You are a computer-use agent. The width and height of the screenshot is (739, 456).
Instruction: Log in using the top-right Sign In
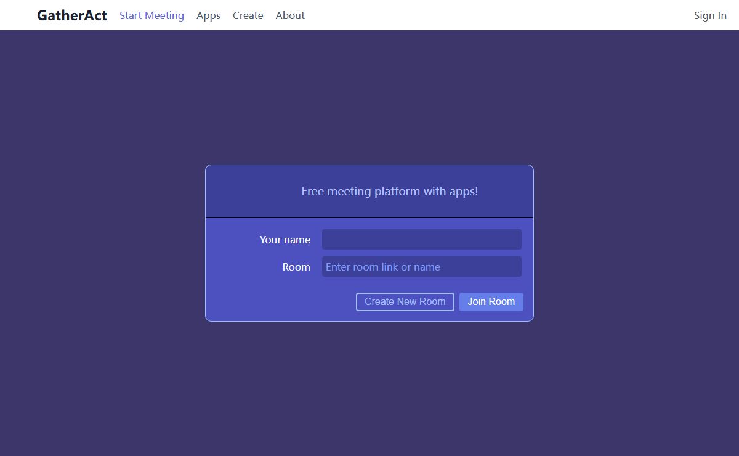coord(710,15)
